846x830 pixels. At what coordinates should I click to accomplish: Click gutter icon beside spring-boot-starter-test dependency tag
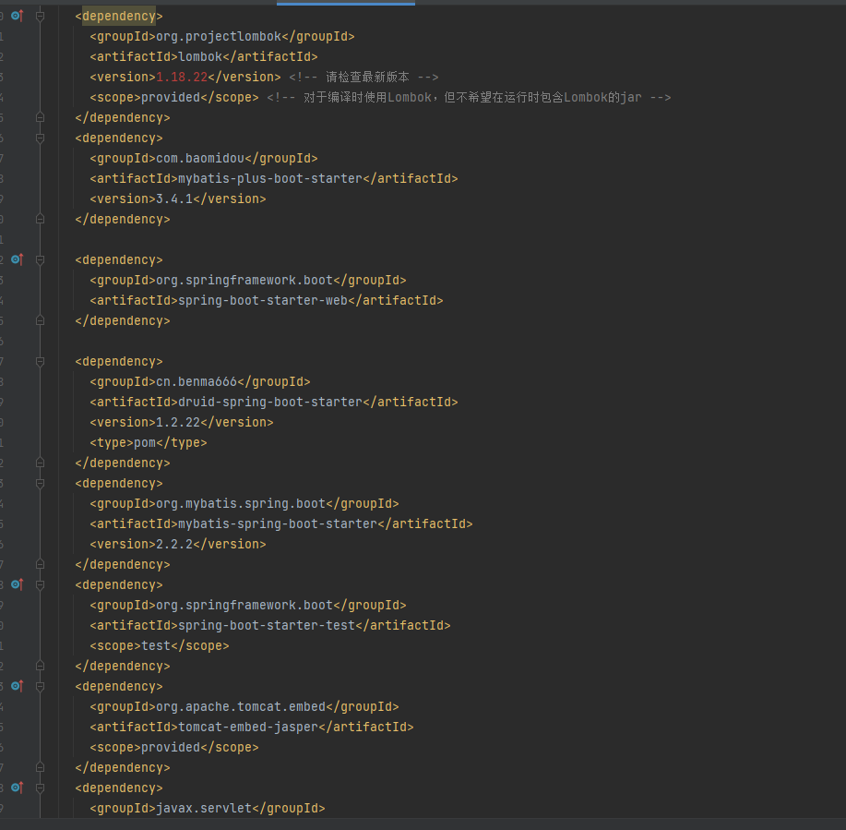(x=18, y=584)
